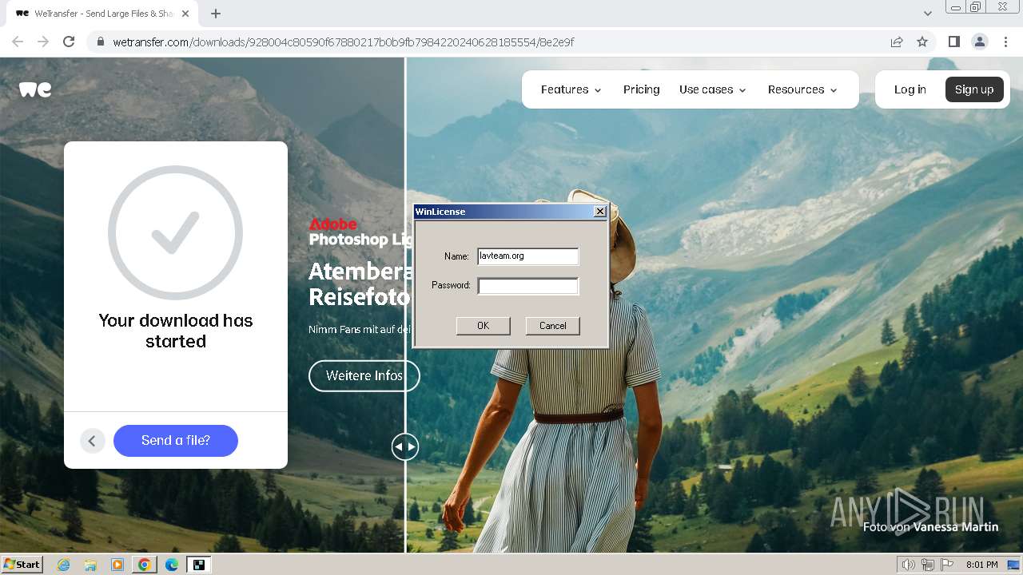1023x575 pixels.
Task: Open the Pricing page
Action: [x=641, y=89]
